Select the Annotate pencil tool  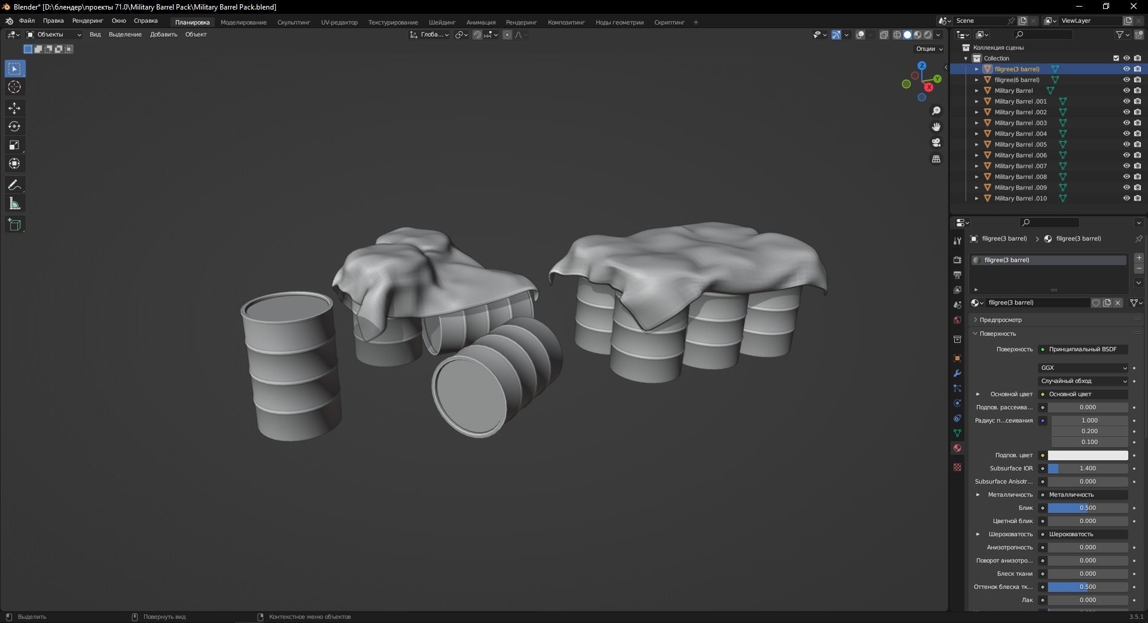pyautogui.click(x=14, y=186)
